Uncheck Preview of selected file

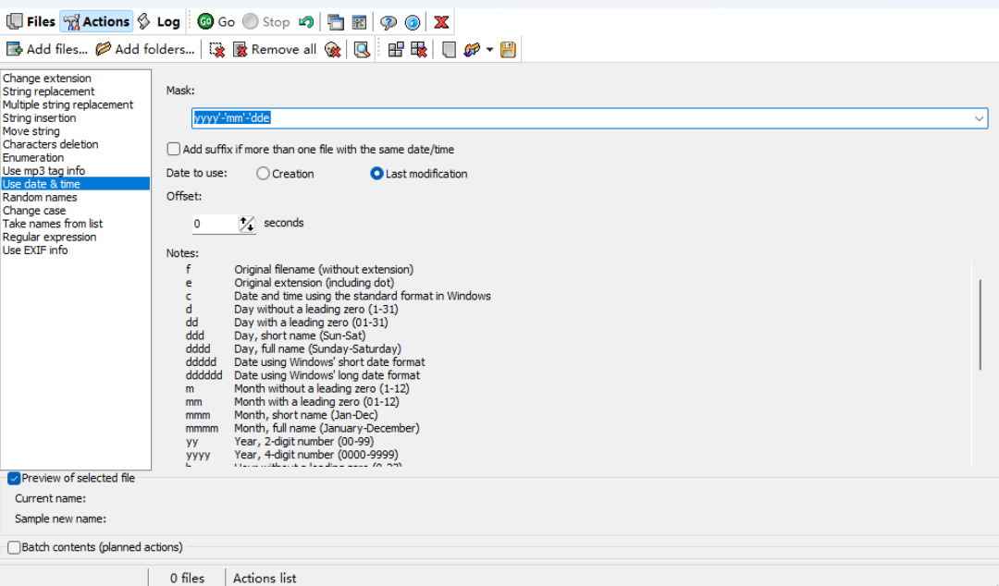[x=14, y=478]
